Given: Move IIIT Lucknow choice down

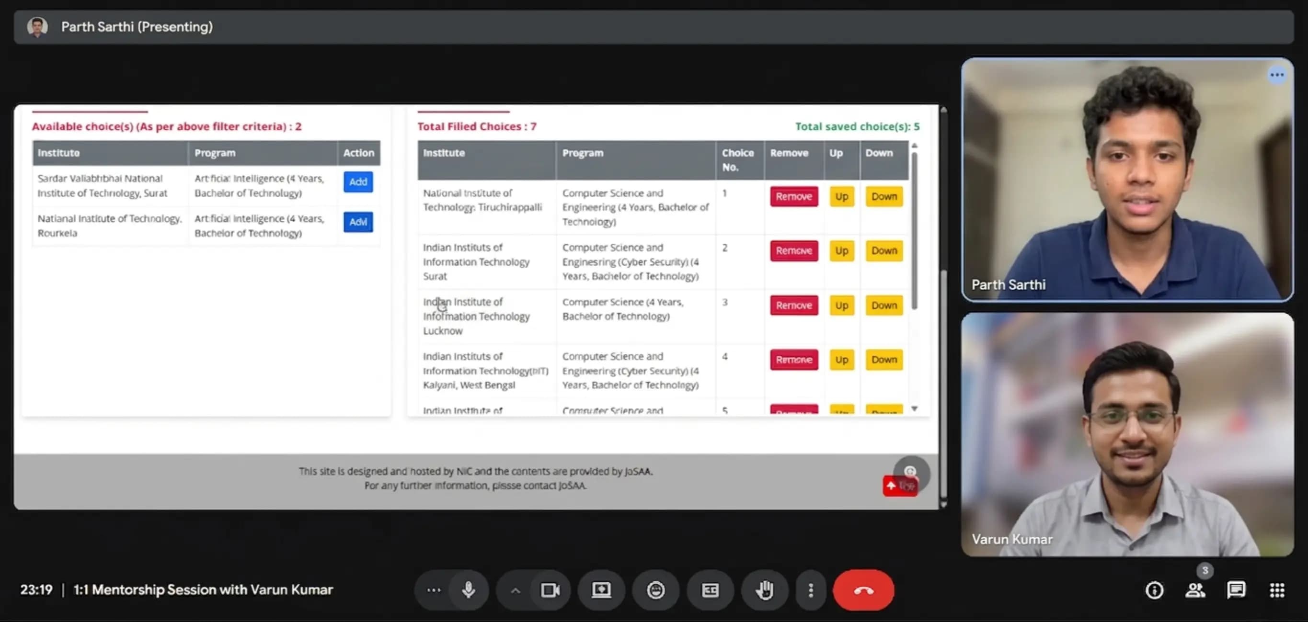Looking at the screenshot, I should point(883,305).
